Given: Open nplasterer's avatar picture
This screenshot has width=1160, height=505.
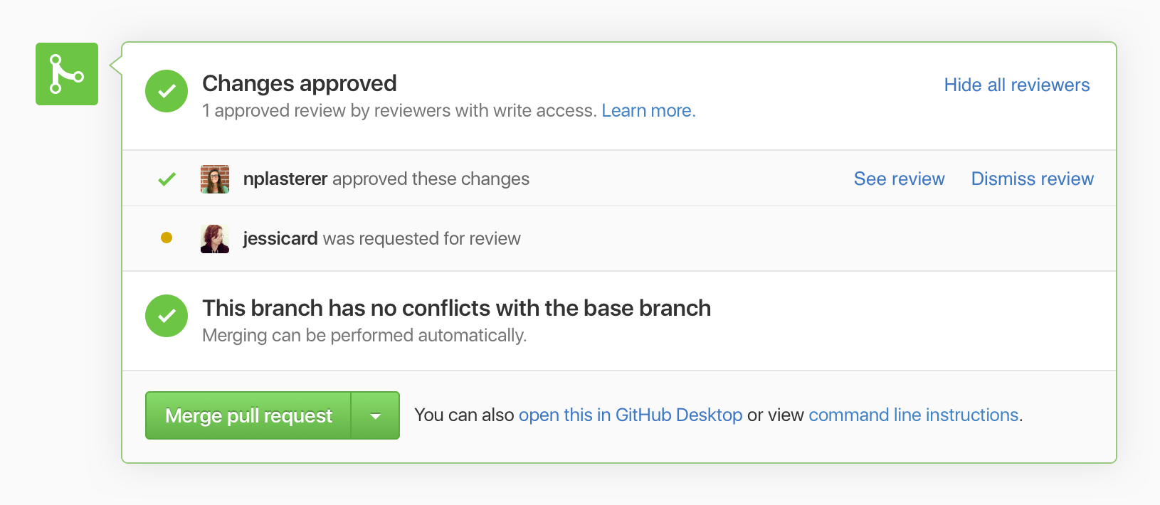Looking at the screenshot, I should point(215,179).
